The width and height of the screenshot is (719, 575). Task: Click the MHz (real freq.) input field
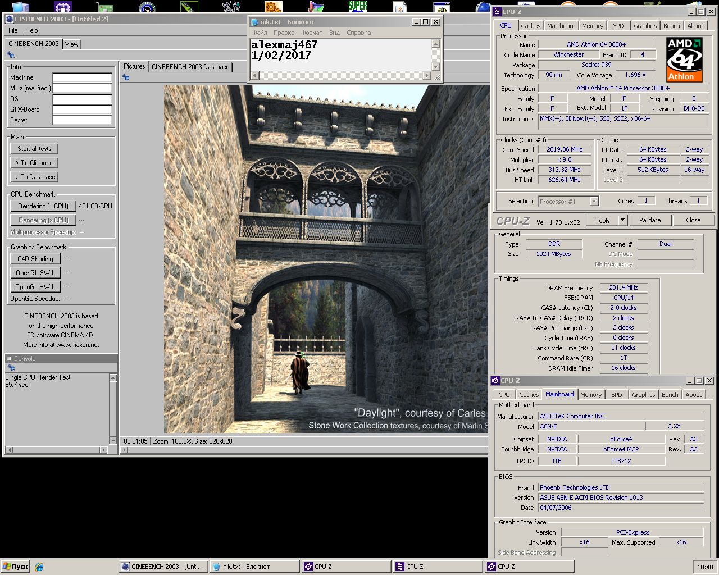click(82, 88)
